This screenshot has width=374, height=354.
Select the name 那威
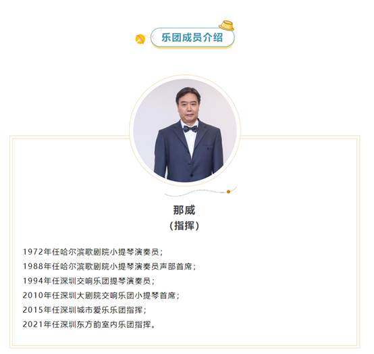pyautogui.click(x=184, y=210)
